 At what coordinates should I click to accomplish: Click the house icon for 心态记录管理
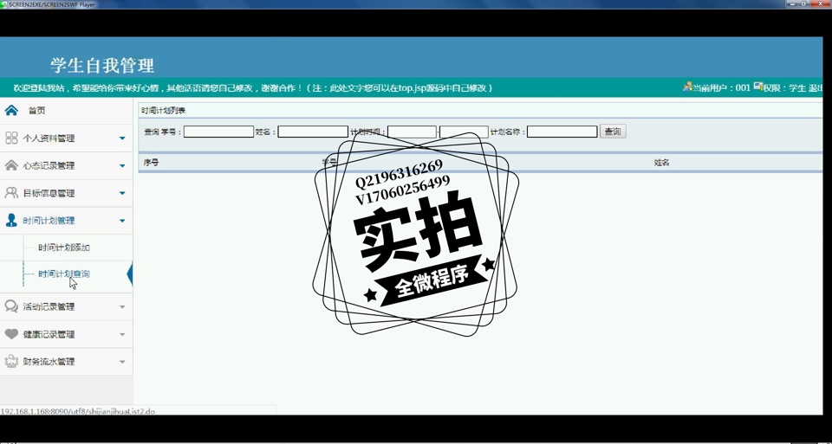tap(11, 165)
